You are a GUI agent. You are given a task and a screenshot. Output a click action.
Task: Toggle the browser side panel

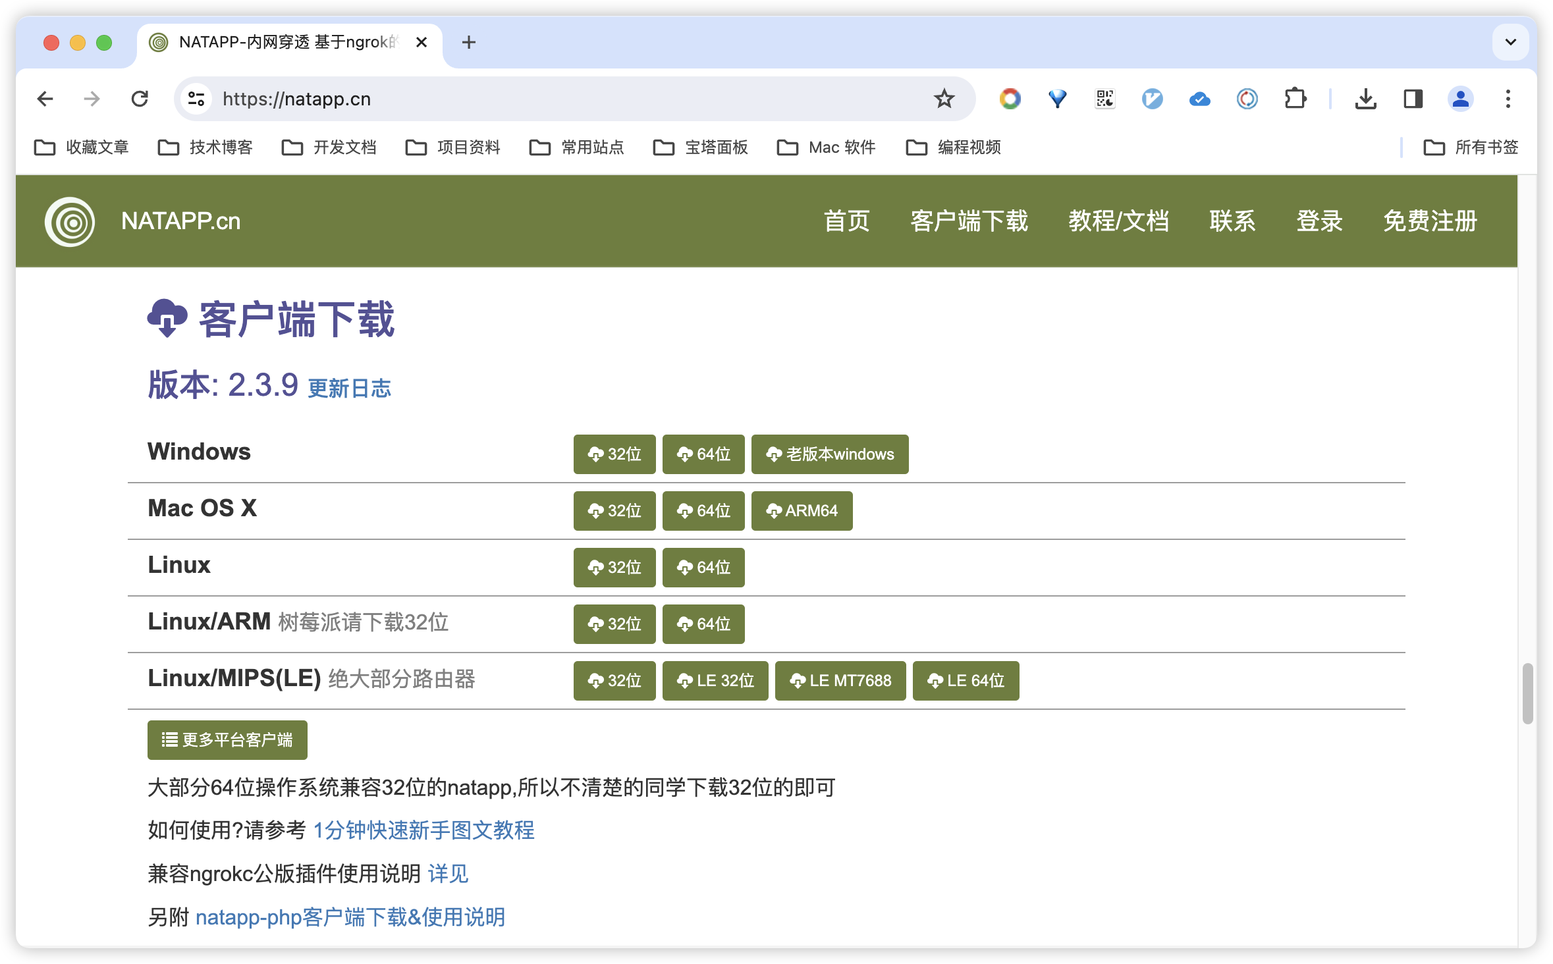(x=1413, y=99)
